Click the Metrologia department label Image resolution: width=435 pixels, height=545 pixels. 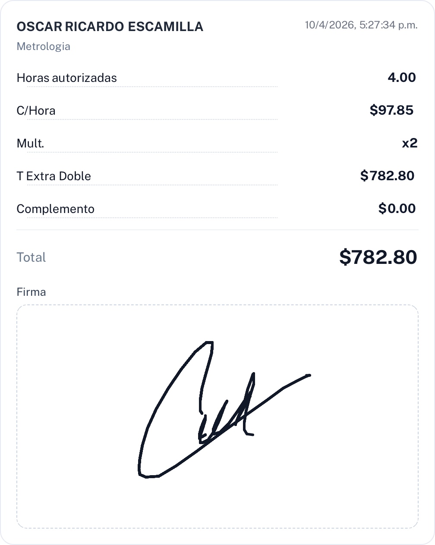pos(43,47)
